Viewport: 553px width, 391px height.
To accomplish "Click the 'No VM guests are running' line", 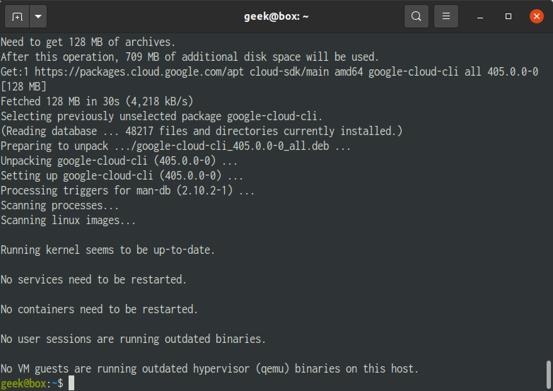I will coord(209,369).
